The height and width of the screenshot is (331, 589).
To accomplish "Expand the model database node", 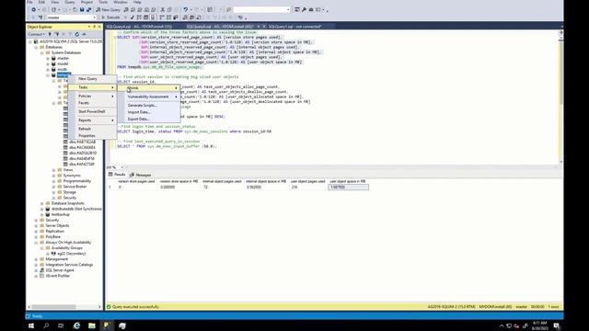I will click(x=48, y=63).
